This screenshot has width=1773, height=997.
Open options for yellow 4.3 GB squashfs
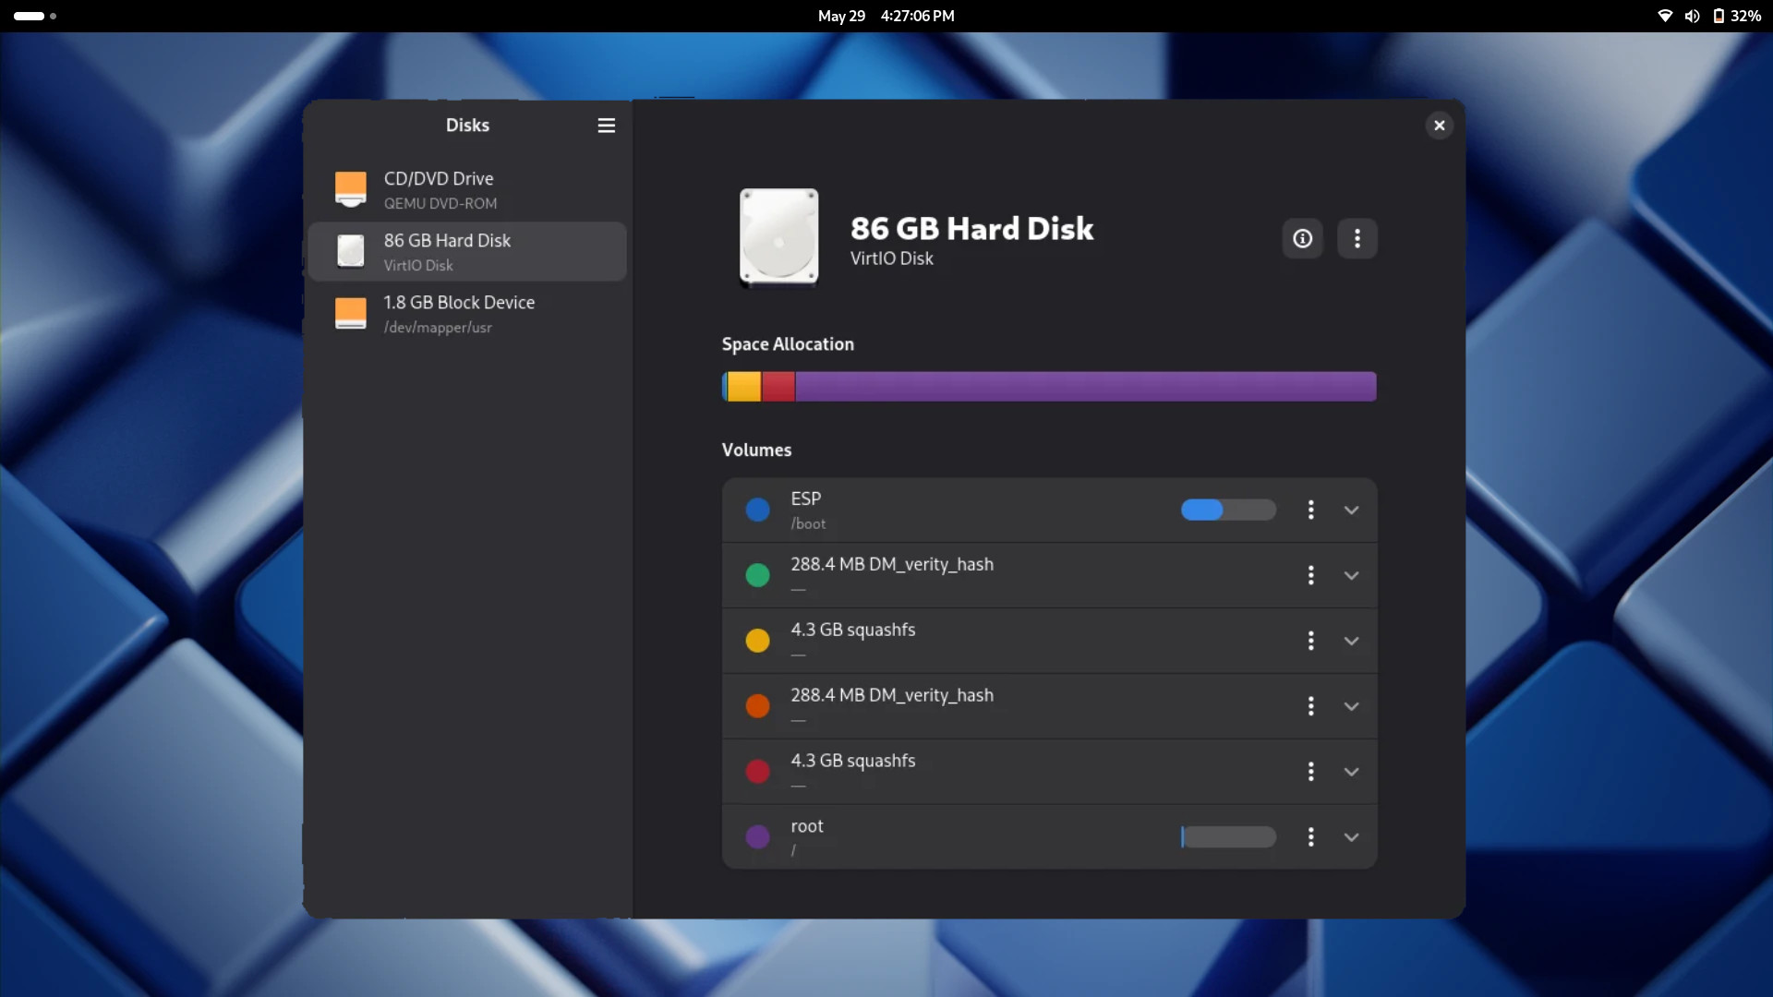[1310, 642]
